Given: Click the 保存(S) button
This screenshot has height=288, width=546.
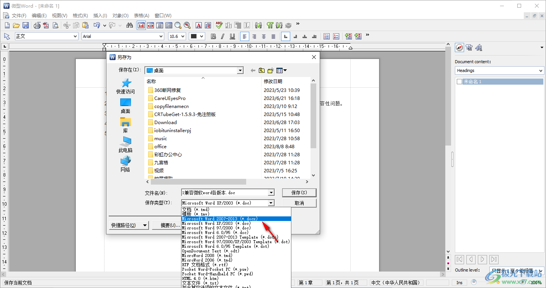Looking at the screenshot, I should 299,193.
